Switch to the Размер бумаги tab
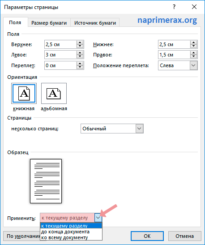The width and height of the screenshot is (205, 245). tap(49, 23)
